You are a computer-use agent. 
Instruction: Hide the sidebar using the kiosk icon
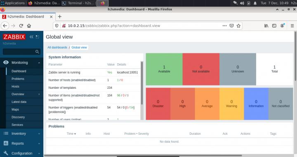click(37, 37)
